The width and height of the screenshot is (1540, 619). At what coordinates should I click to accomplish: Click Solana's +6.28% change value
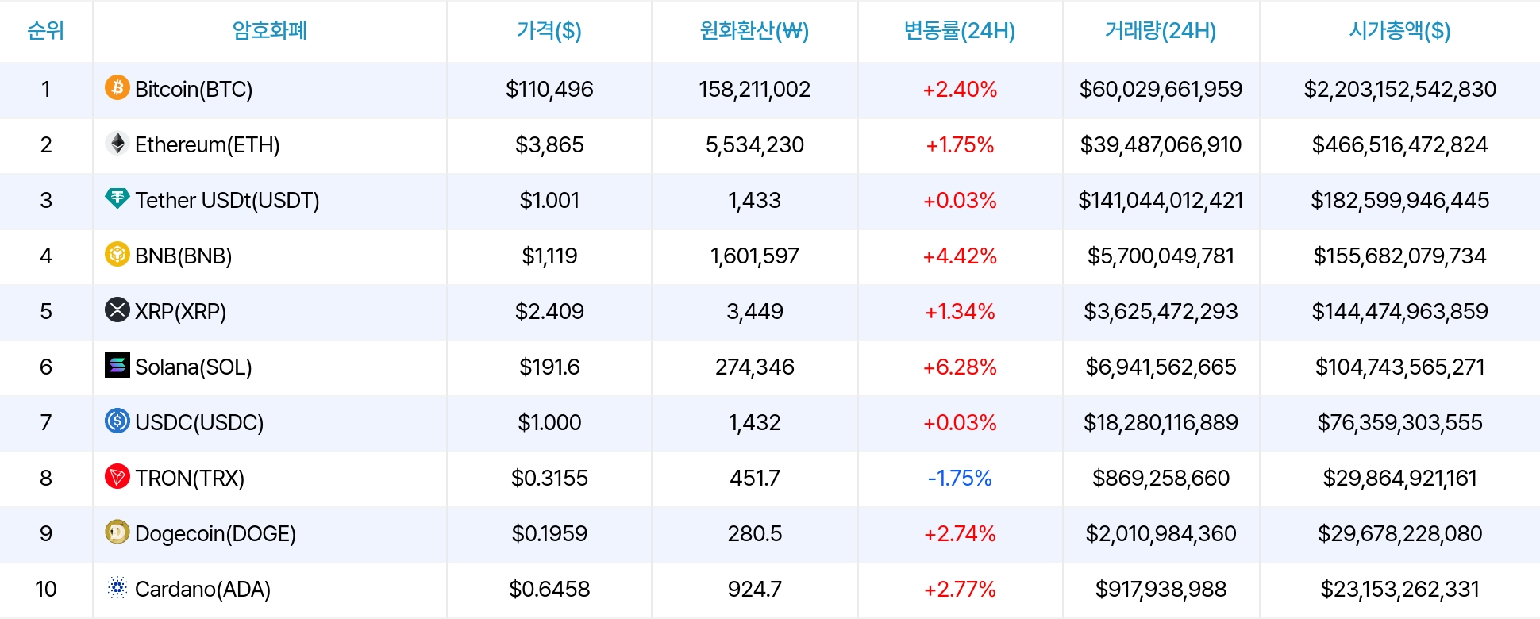[x=960, y=367]
